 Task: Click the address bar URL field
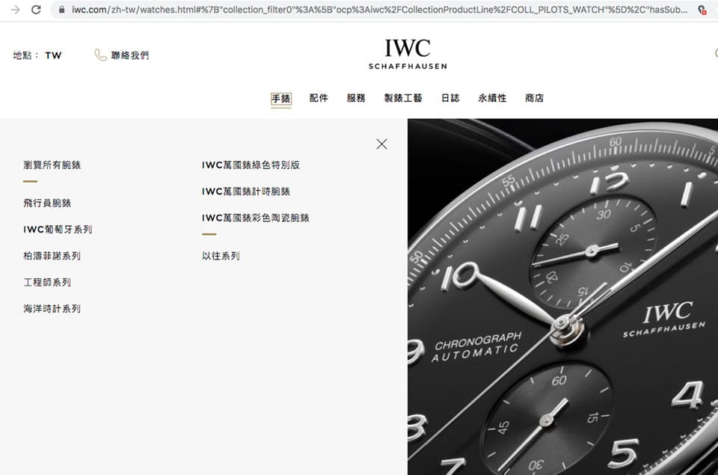pyautogui.click(x=379, y=10)
